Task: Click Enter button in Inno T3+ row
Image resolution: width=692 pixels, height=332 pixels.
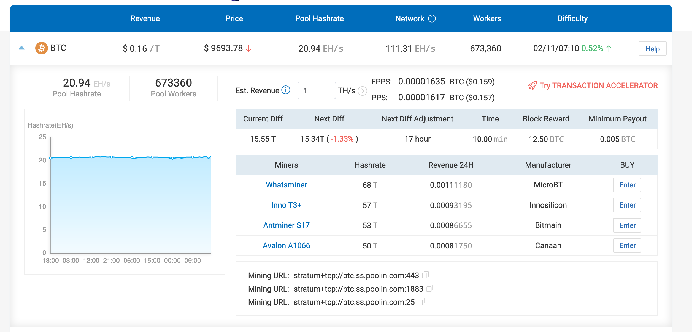Action: tap(627, 205)
